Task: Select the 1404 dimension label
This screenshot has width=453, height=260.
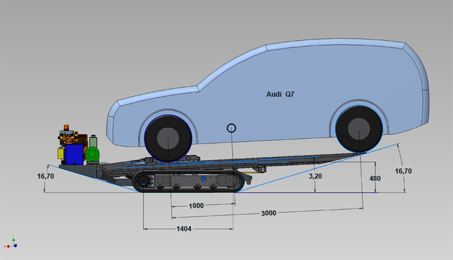Action: [x=183, y=229]
